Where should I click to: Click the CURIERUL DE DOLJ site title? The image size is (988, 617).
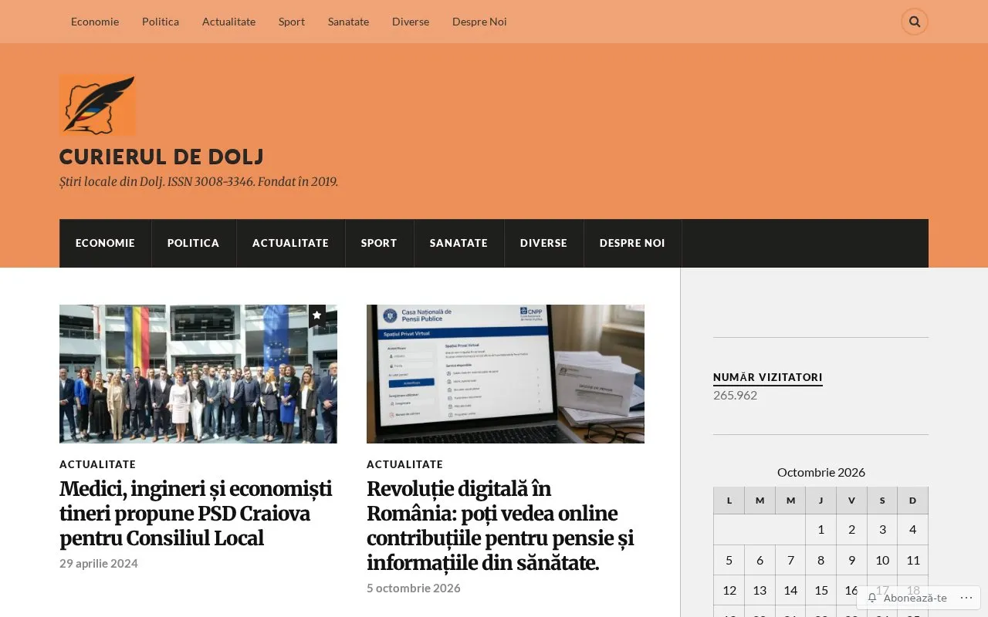161,157
